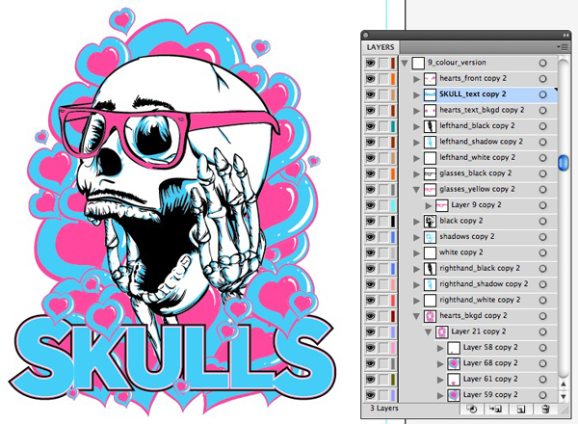Click target circle for hearts_text_bkgd copy 2
The image size is (578, 424).
tap(542, 110)
